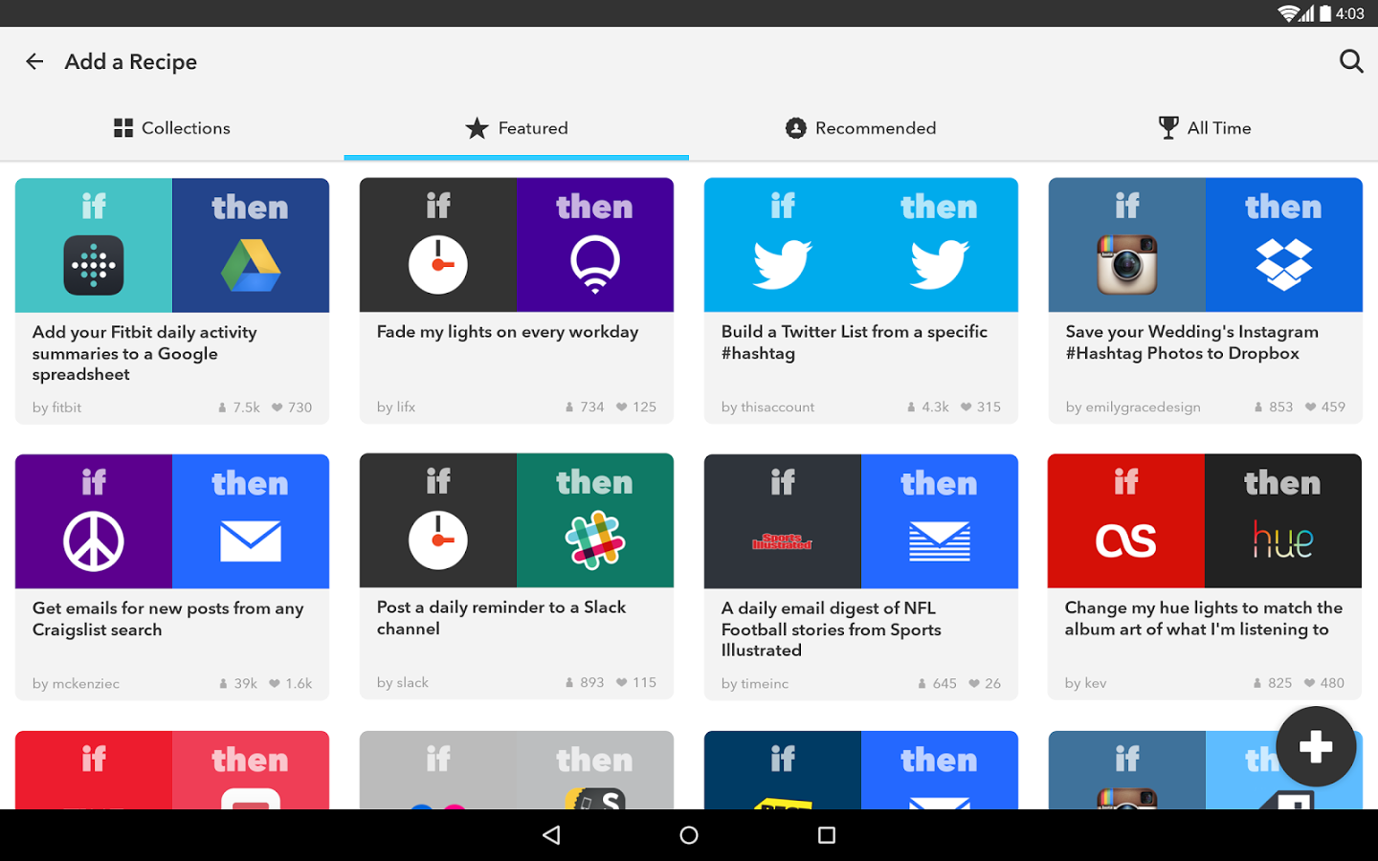Click the 730 favorites heart count
This screenshot has height=861, width=1378.
[292, 408]
